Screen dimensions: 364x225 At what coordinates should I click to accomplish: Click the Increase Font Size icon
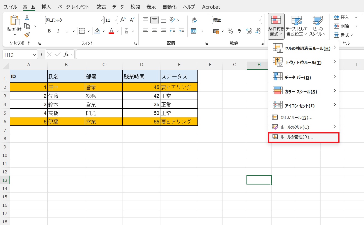click(123, 20)
